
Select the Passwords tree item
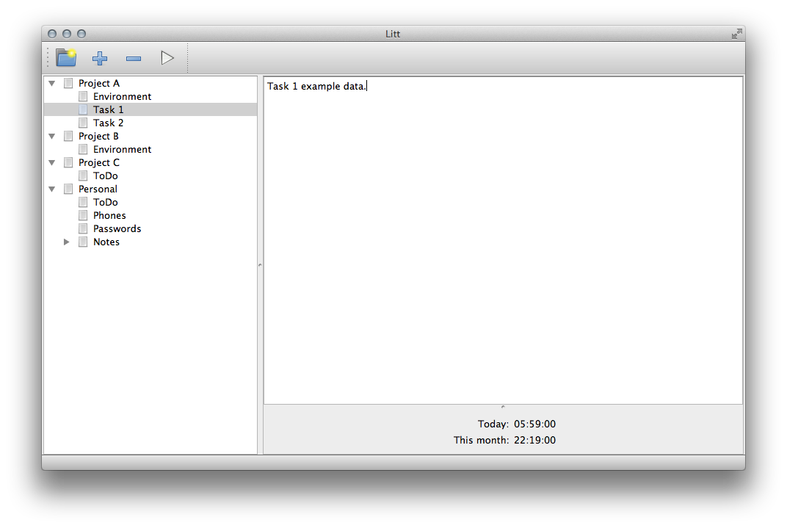point(117,229)
